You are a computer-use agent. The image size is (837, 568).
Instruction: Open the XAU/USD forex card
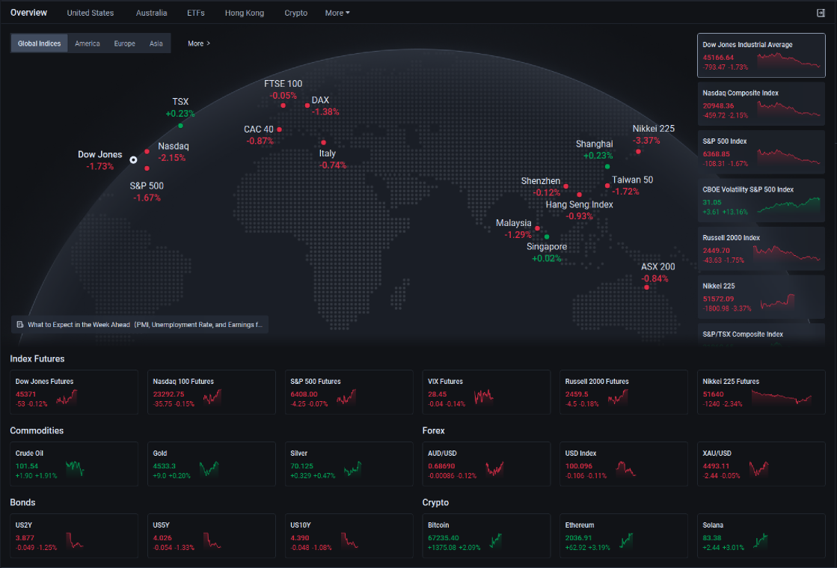[x=761, y=464]
